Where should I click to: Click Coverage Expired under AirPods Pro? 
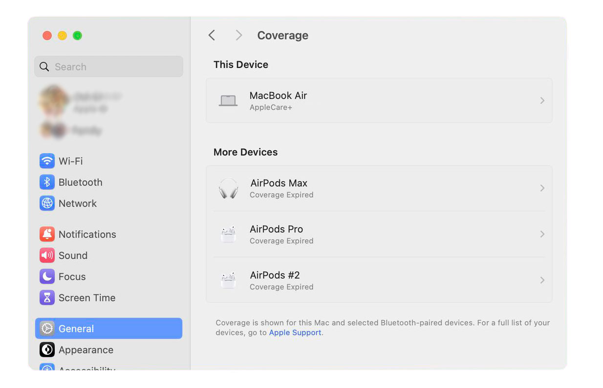tap(281, 241)
